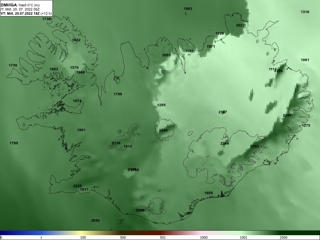Image resolution: width=320 pixels, height=240 pixels.
Task: Click the 1955 height value
Action: (x=209, y=193)
